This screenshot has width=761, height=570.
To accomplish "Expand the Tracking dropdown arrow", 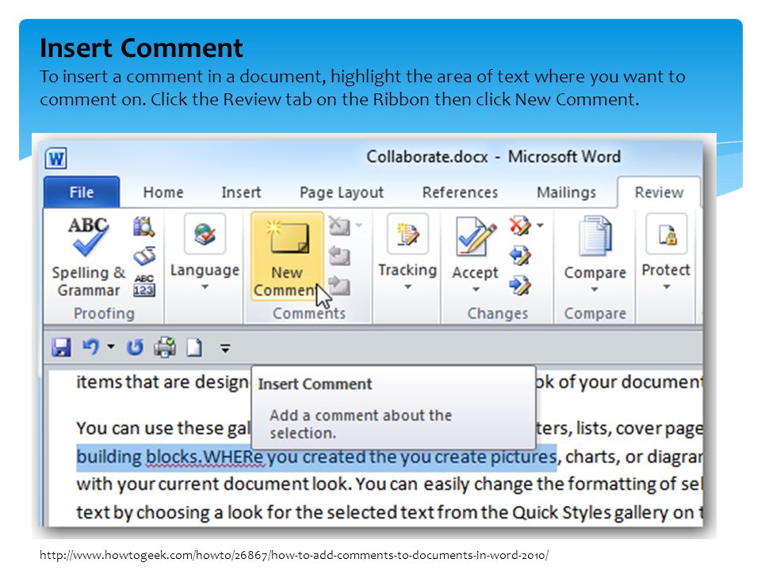I will coord(407,287).
